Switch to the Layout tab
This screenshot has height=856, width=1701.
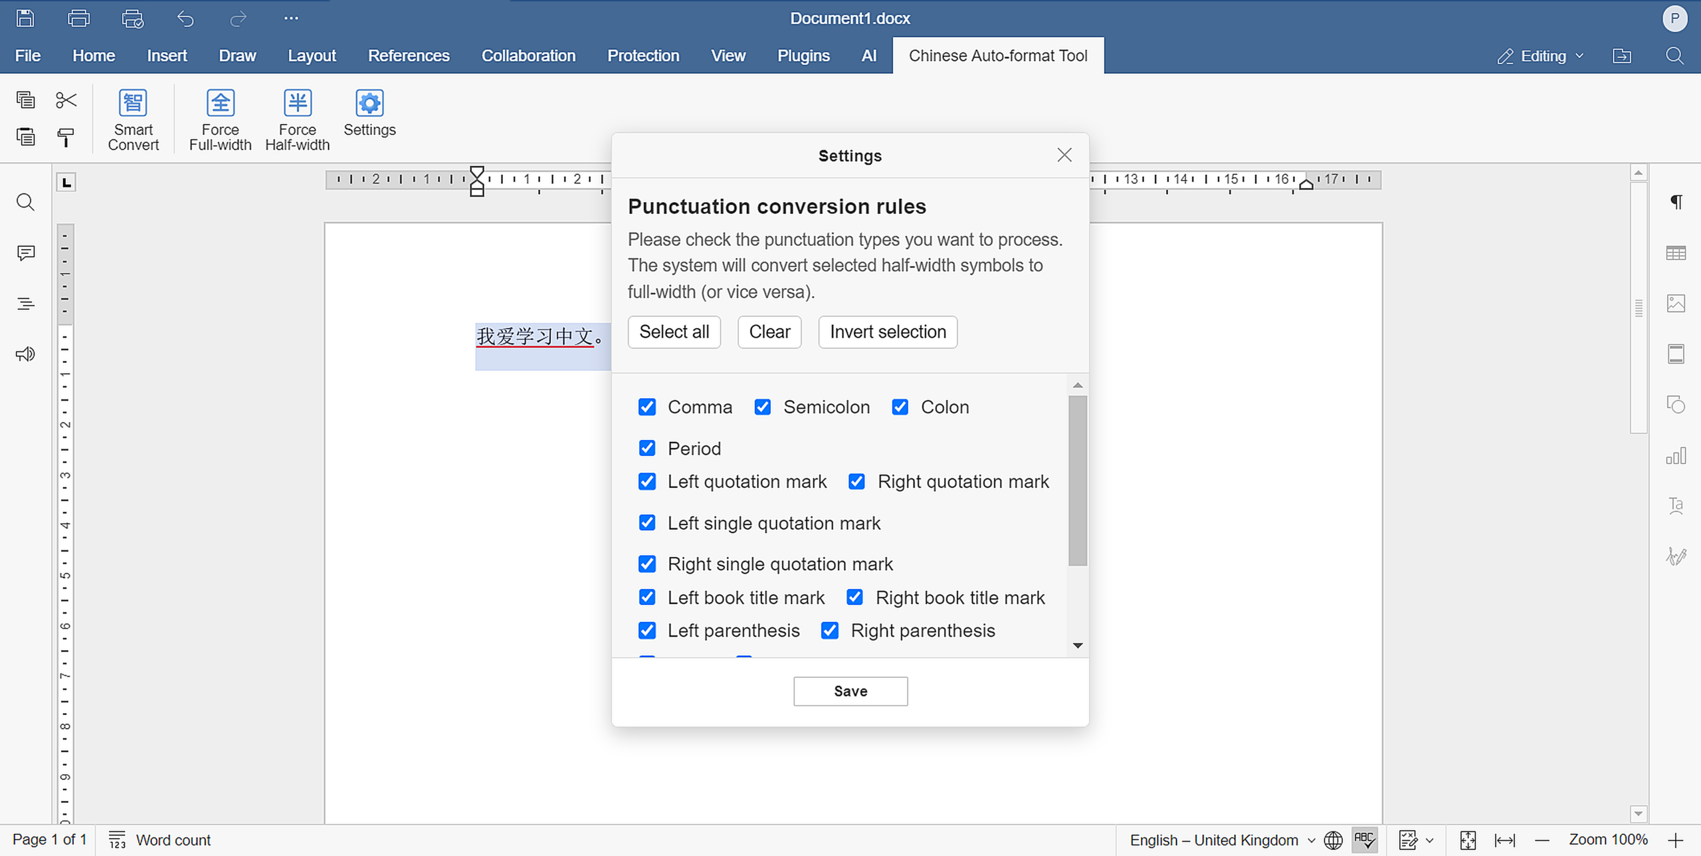312,56
